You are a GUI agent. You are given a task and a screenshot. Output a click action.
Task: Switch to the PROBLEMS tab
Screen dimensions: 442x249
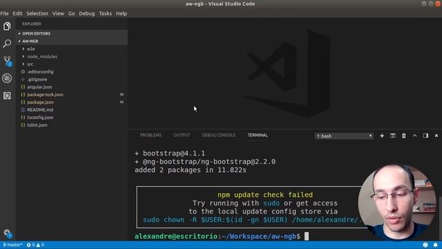click(x=151, y=136)
